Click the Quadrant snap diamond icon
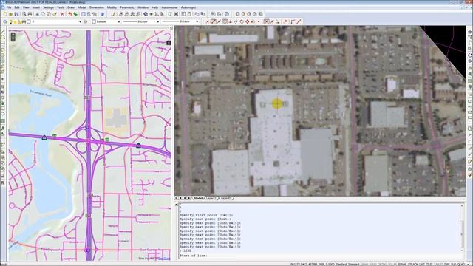473x266 pixels. [248, 21]
